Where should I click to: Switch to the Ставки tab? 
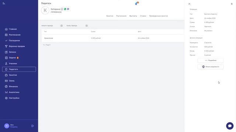click(x=143, y=16)
